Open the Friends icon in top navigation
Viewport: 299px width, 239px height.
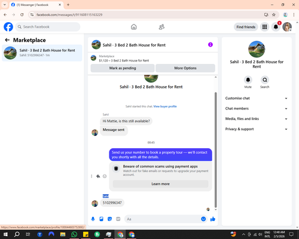pyautogui.click(x=161, y=27)
